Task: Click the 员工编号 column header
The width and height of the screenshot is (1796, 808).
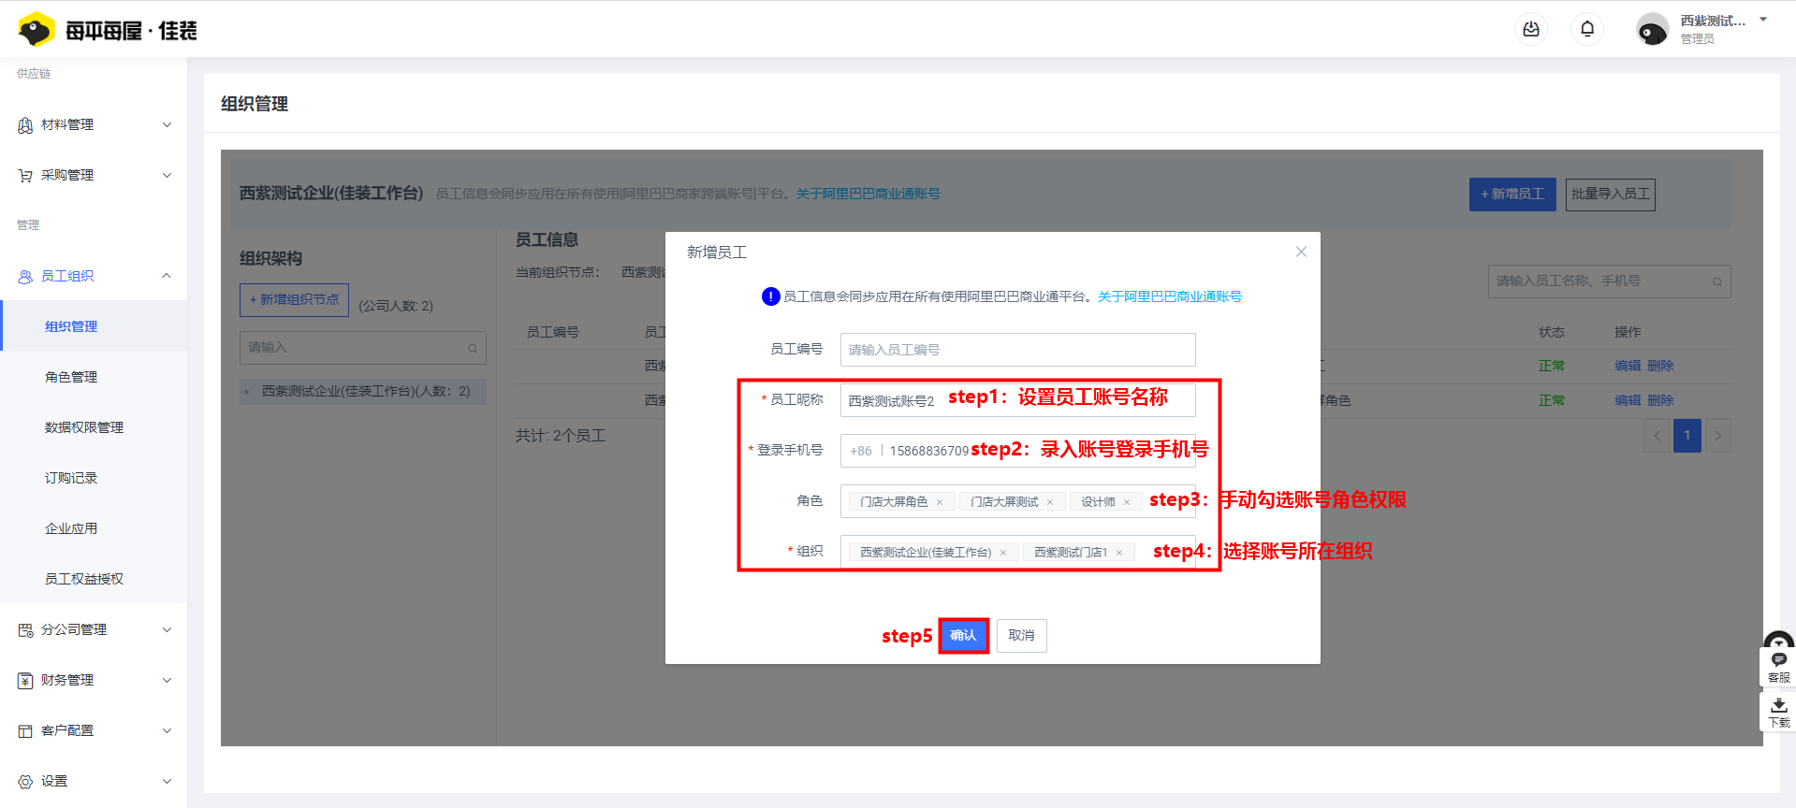Action: coord(553,332)
